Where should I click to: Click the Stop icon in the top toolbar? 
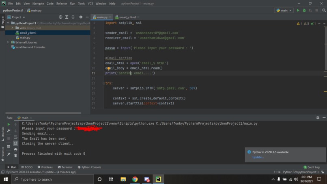click(316, 11)
